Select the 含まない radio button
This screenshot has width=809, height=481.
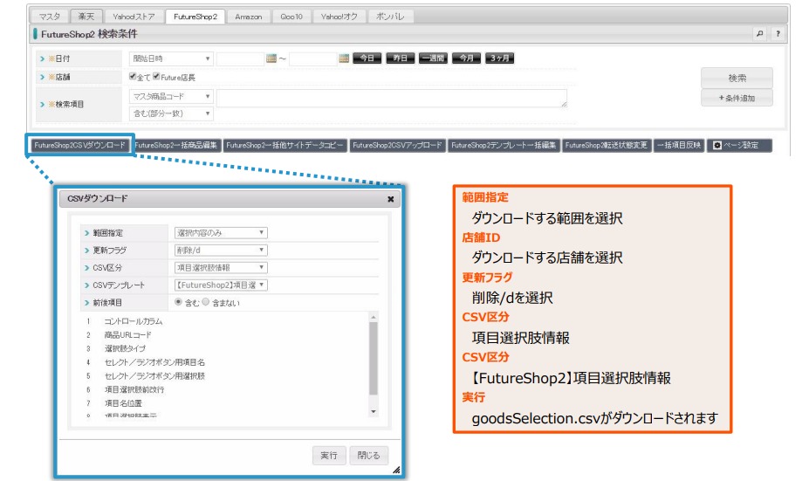(206, 302)
